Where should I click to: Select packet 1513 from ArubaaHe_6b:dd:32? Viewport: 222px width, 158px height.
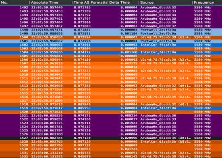[x=111, y=86]
